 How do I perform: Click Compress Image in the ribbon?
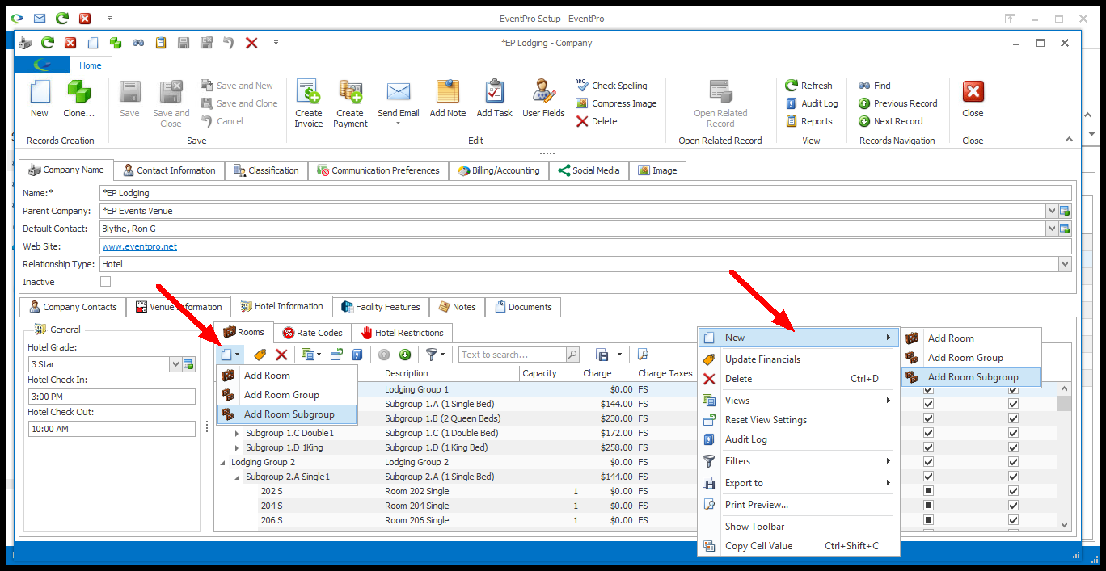point(616,103)
